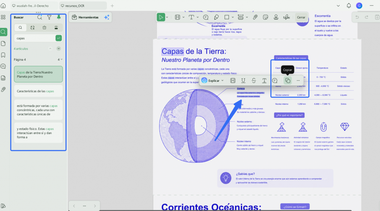Add a note to the selected text

(275, 80)
